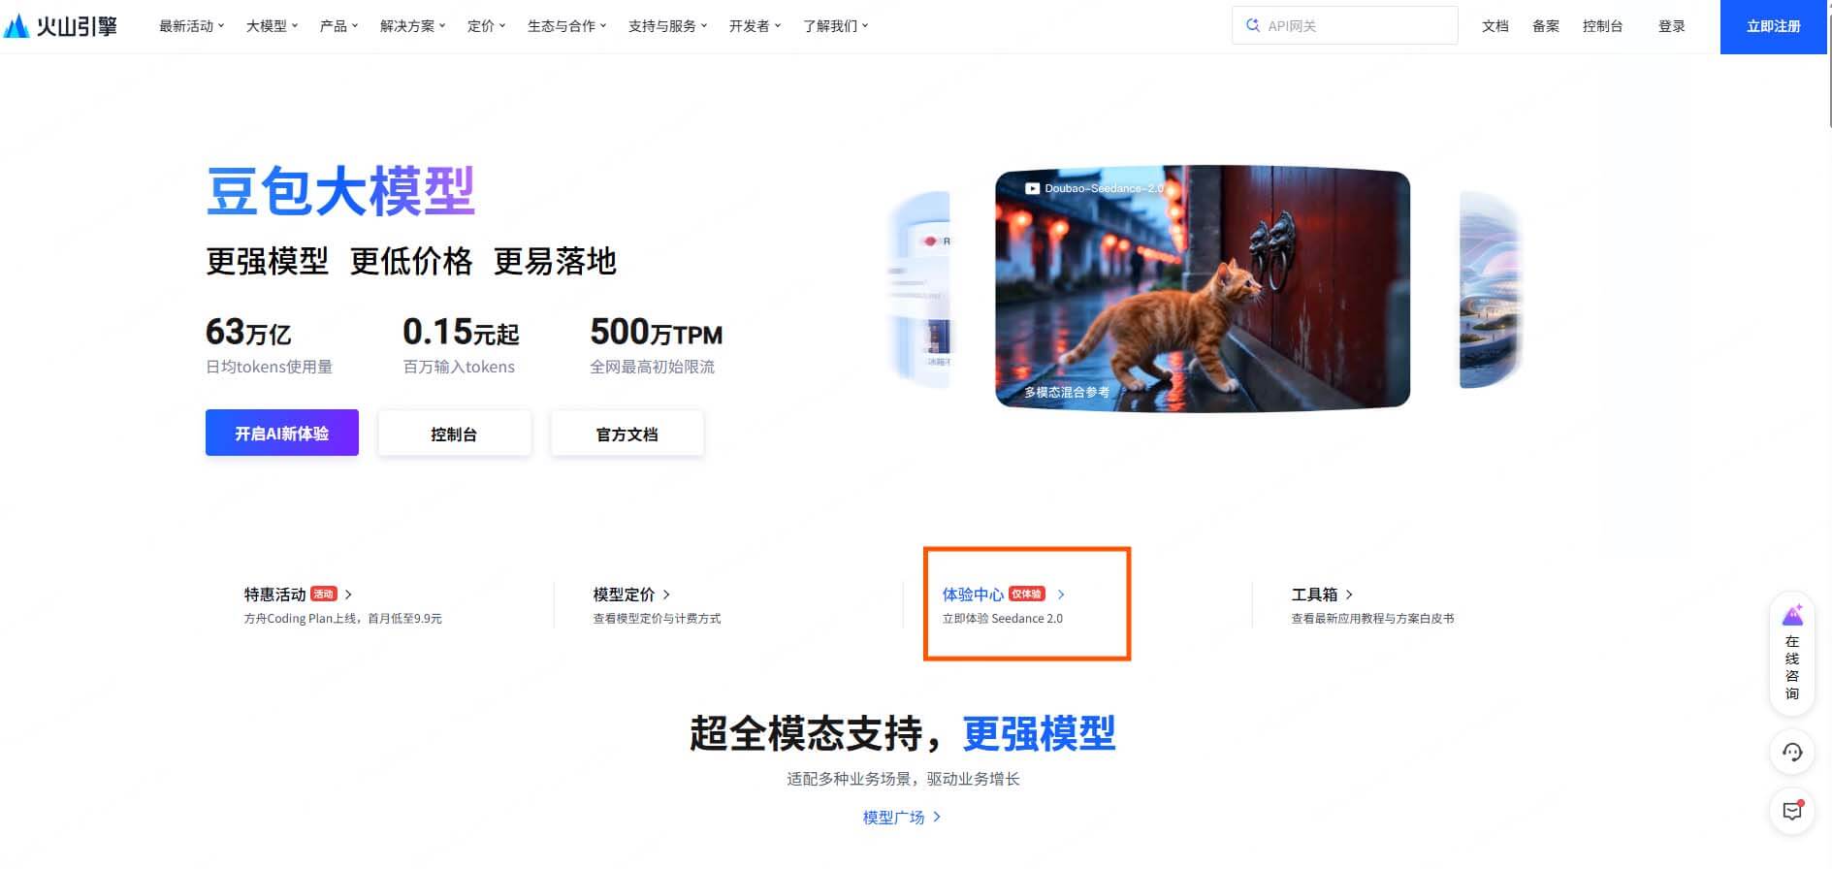Viewport: 1832px width, 869px height.
Task: Click the 开启AI新体验 button
Action: point(282,433)
